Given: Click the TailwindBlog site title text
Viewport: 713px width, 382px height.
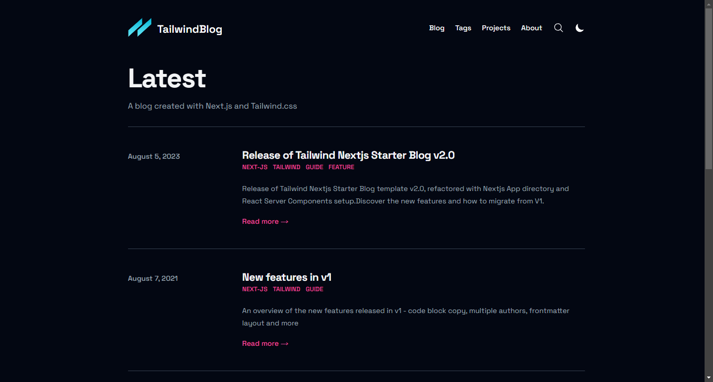Looking at the screenshot, I should (190, 29).
